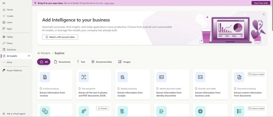The width and height of the screenshot is (273, 117).
Task: Click the Preview badge on second-row card
Action: pyautogui.click(x=103, y=108)
